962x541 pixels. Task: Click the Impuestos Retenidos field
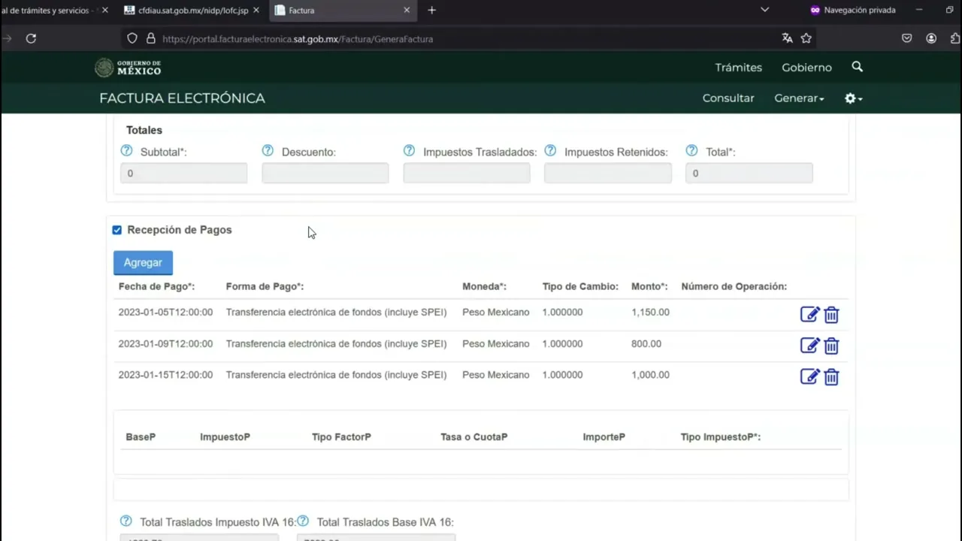(x=607, y=174)
